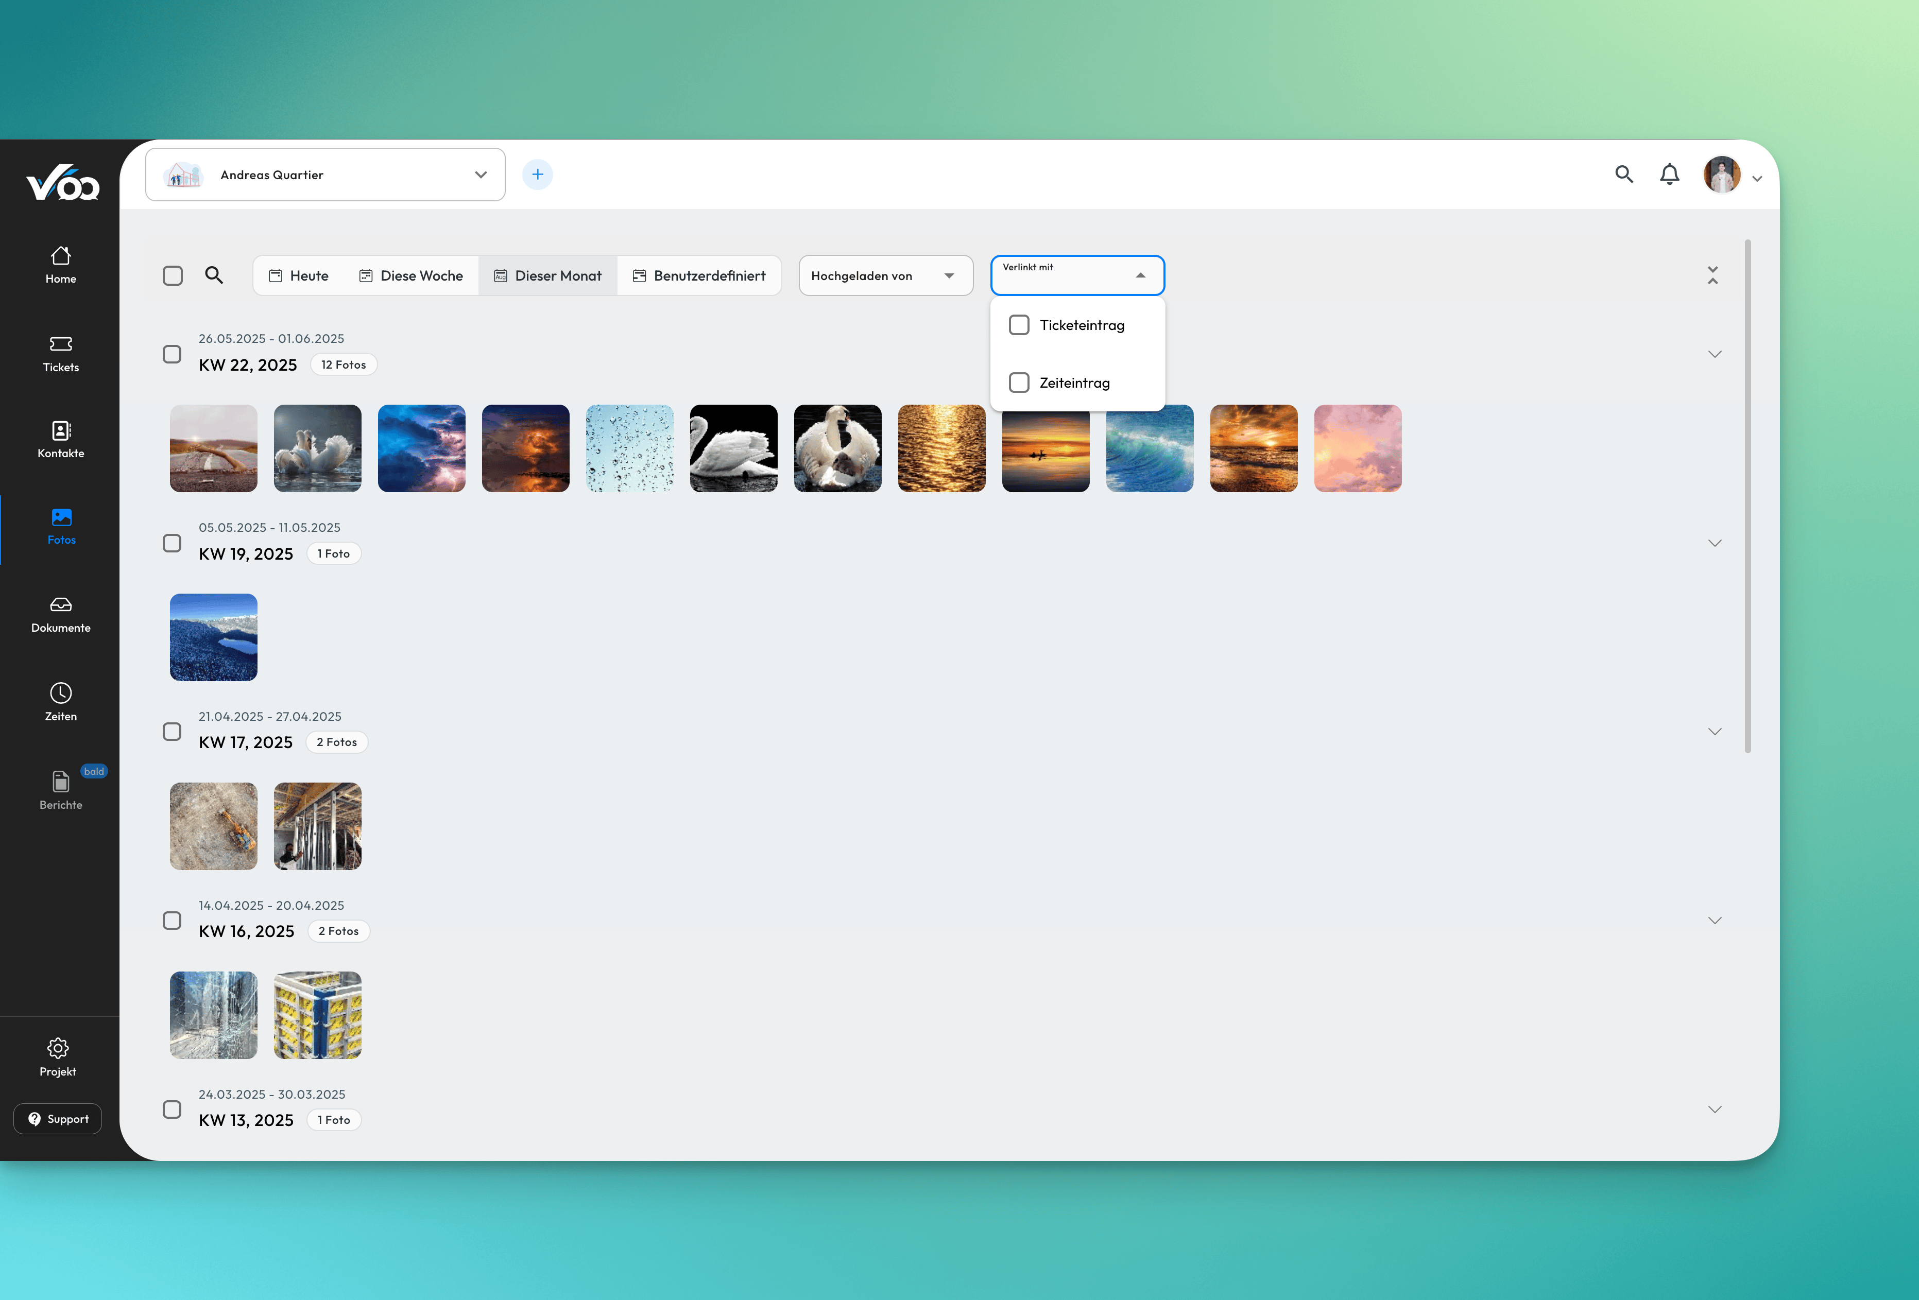Collapse the KW 19, 2025 section chevron

1714,543
